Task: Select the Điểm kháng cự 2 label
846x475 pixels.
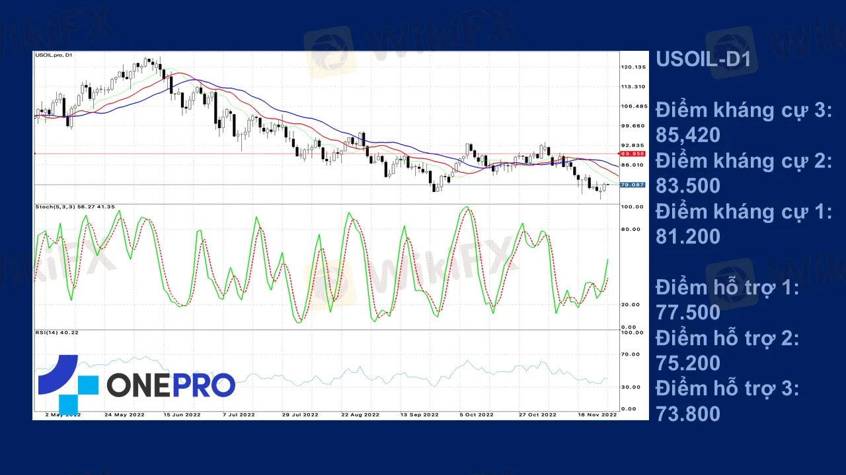Action: 744,161
